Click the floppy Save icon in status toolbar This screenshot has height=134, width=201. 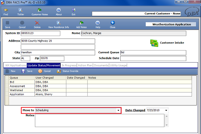23,71
